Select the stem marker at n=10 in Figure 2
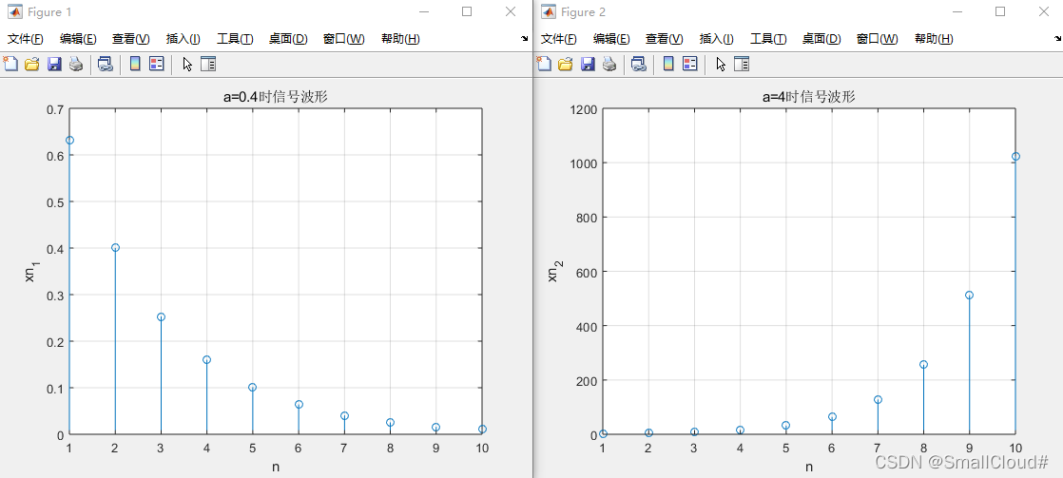 click(1015, 156)
